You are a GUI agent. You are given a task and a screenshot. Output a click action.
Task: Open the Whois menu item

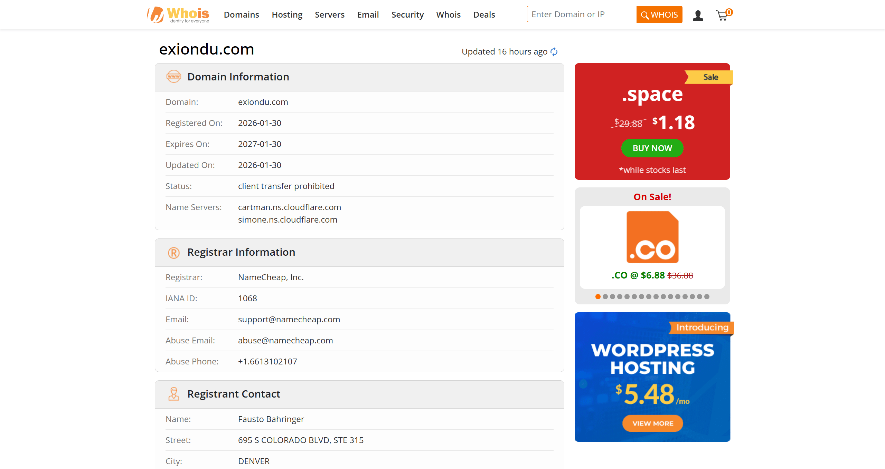pyautogui.click(x=448, y=14)
